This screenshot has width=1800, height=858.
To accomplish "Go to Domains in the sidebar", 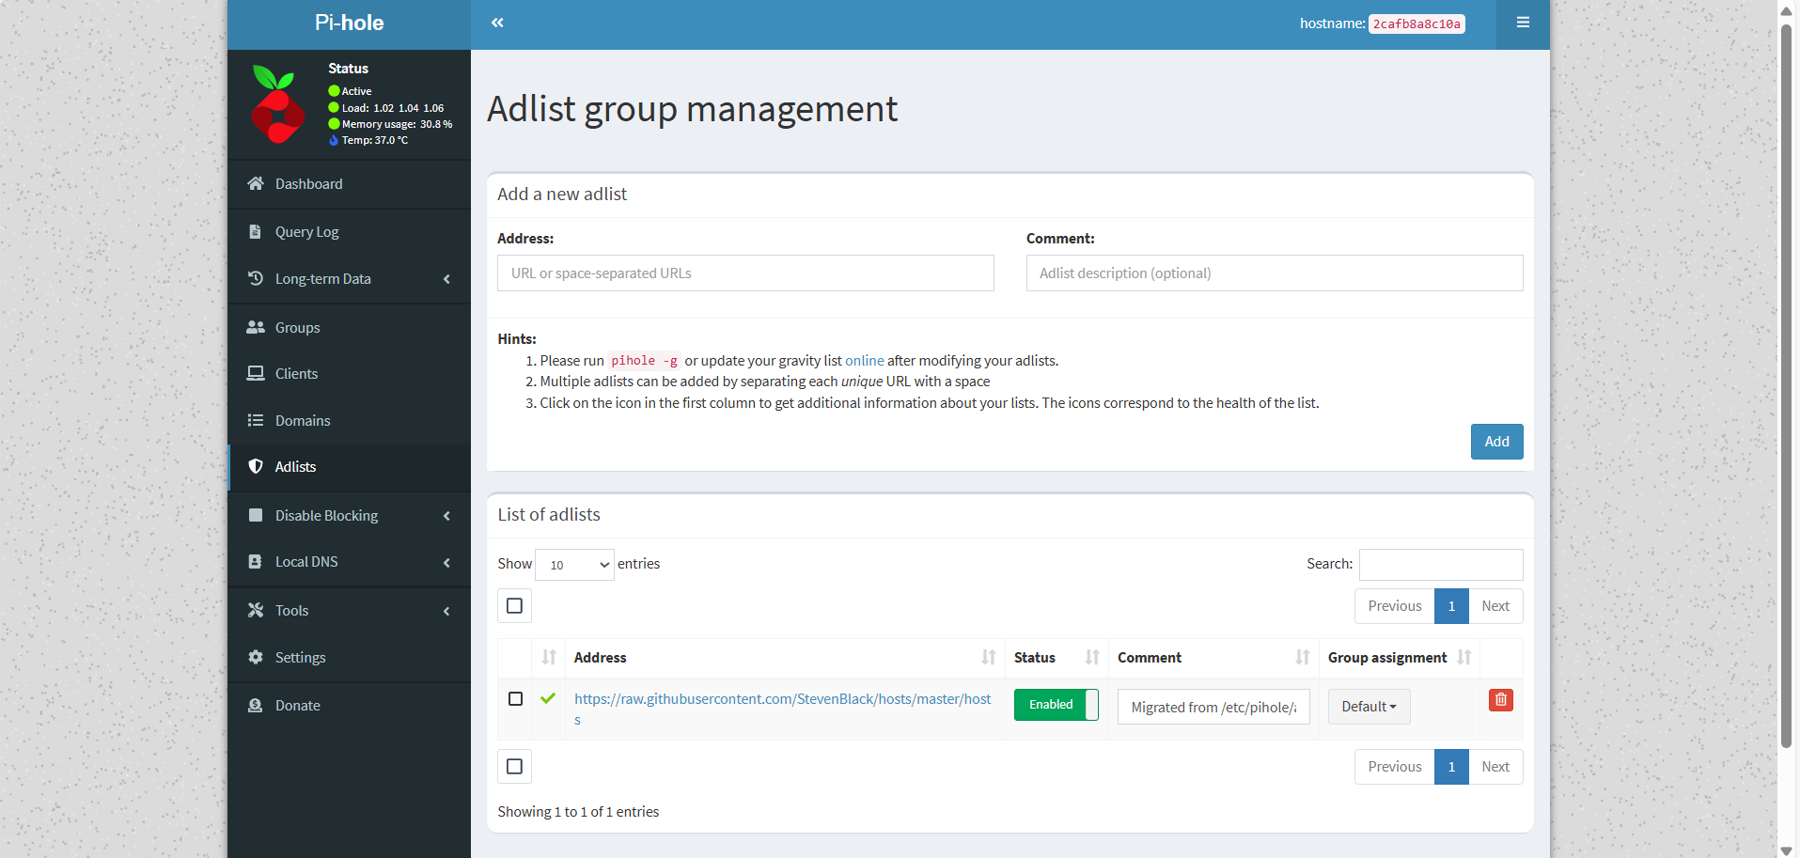I will click(302, 421).
